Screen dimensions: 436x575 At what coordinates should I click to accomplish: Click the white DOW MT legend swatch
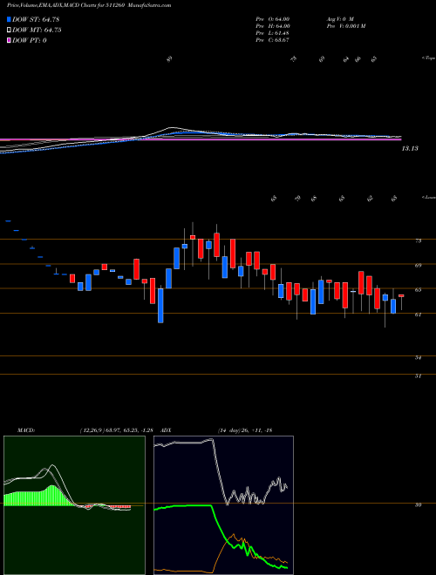[9, 30]
